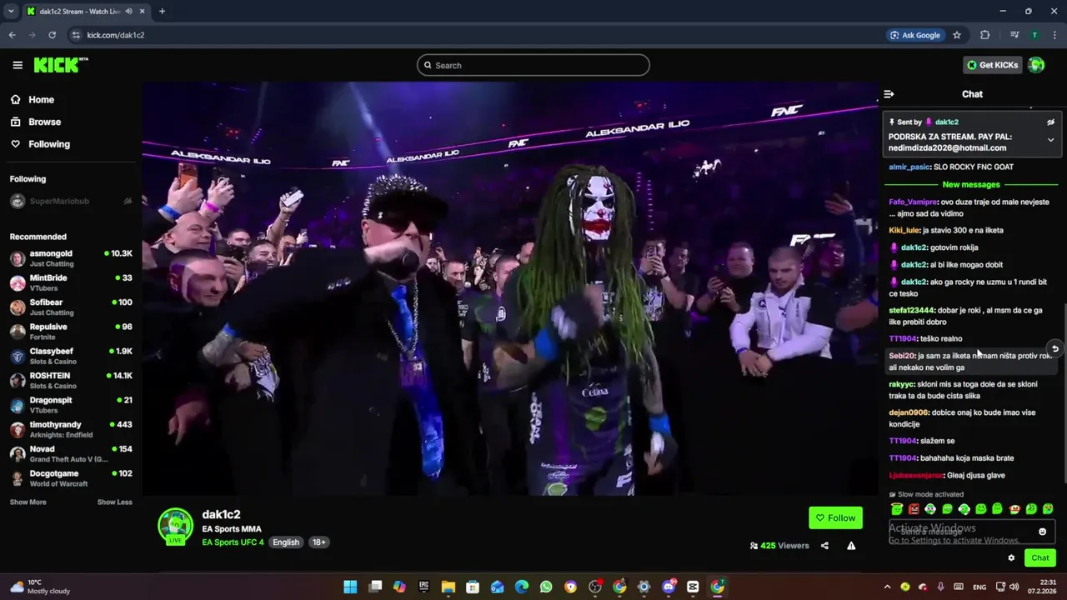Report the stream with warning icon
The width and height of the screenshot is (1067, 600).
[851, 546]
